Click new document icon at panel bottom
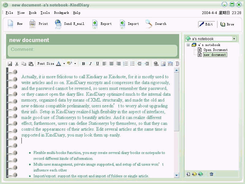This screenshot has width=245, height=184. [188, 174]
